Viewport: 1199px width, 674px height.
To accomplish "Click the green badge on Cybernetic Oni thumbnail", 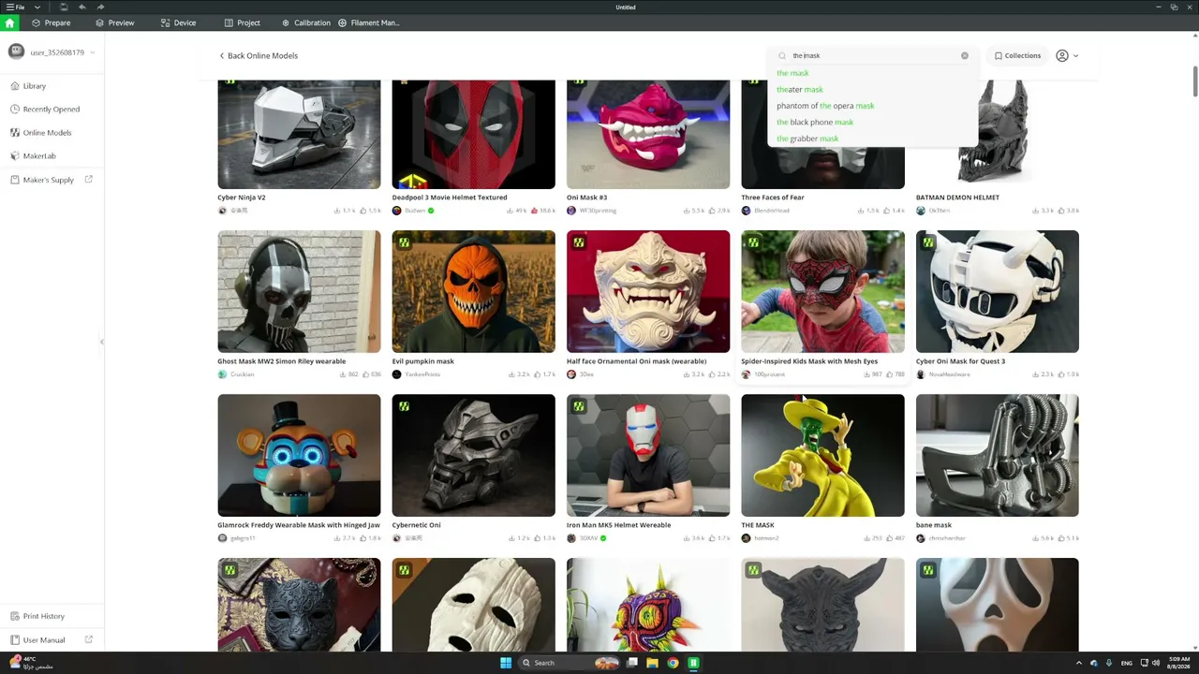I will (404, 406).
